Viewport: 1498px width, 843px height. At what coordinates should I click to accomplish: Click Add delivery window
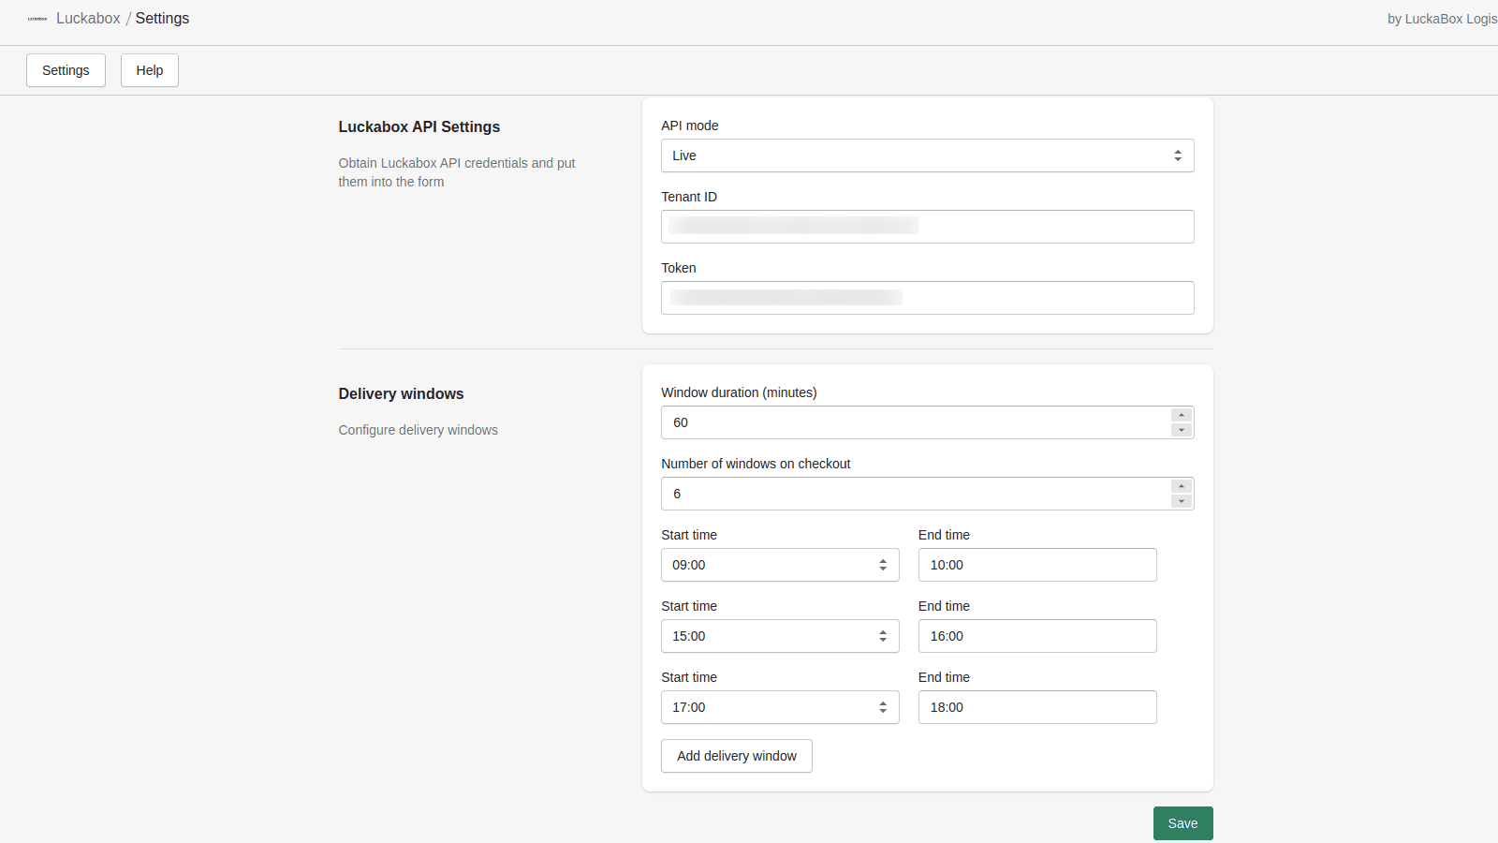(x=736, y=756)
